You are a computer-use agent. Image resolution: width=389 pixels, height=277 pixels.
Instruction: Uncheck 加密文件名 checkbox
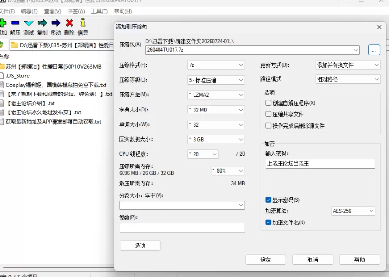[x=268, y=222]
